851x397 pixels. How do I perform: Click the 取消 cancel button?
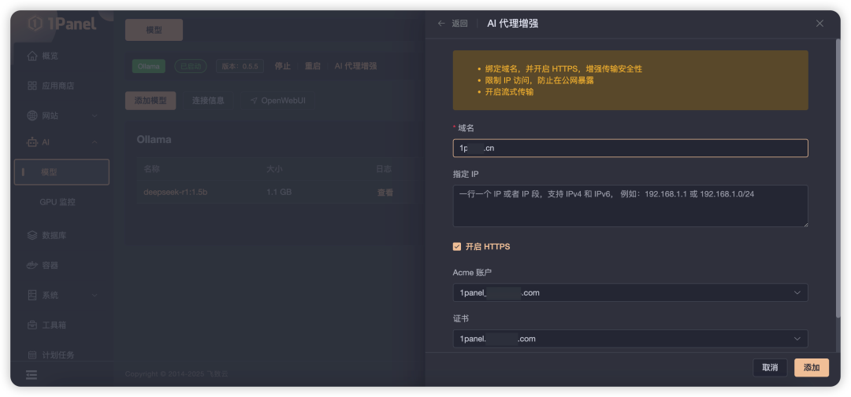pos(770,368)
